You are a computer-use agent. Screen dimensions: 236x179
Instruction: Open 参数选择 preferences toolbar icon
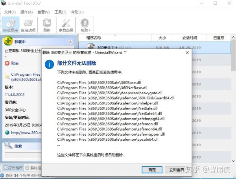click(66, 25)
